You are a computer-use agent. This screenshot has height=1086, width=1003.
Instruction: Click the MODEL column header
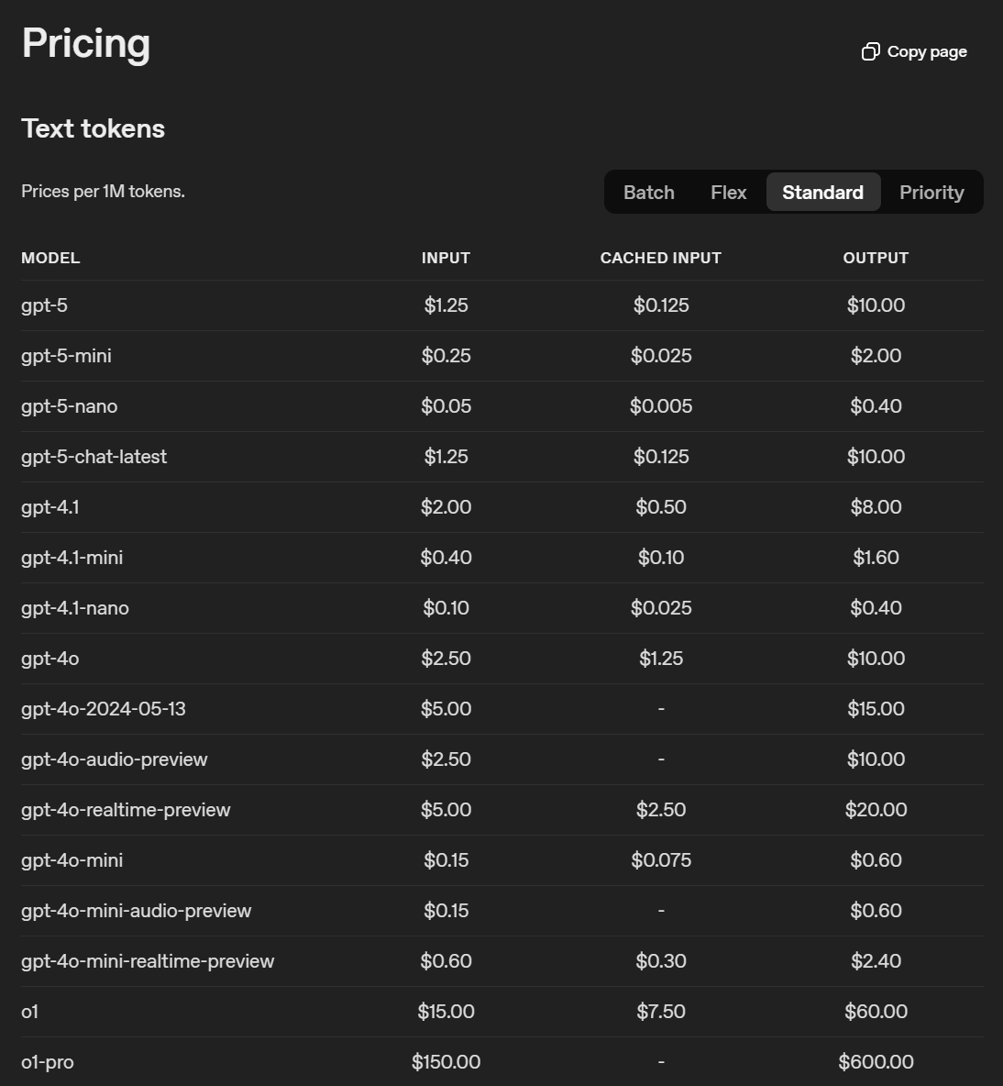click(50, 258)
